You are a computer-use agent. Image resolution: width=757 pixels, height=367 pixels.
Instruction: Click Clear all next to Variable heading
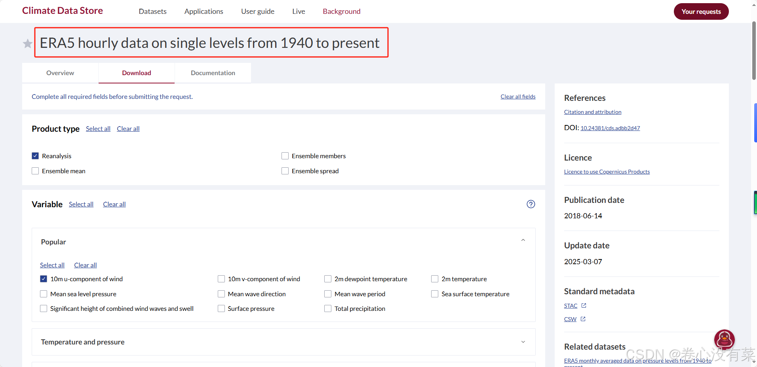point(114,204)
